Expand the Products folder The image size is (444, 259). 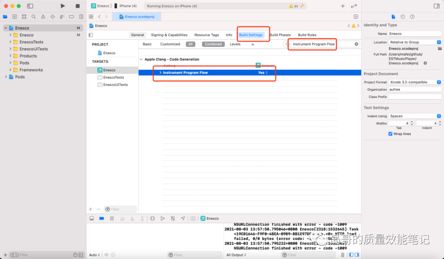(x=10, y=56)
